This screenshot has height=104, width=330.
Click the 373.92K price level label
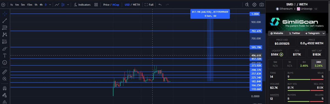(x=256, y=65)
